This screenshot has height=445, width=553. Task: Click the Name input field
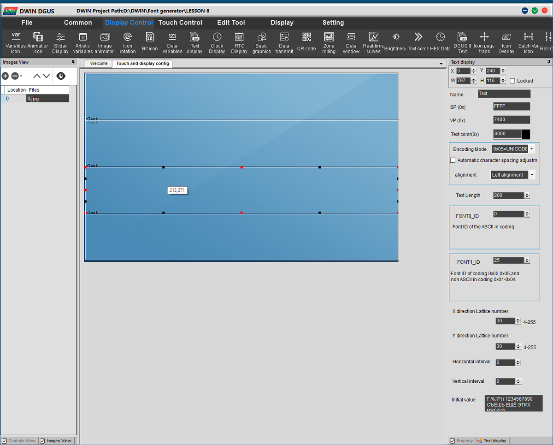click(504, 94)
